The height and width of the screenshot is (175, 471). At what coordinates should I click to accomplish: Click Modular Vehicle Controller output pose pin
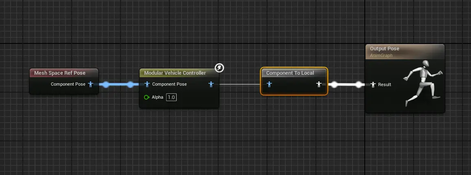click(x=211, y=84)
